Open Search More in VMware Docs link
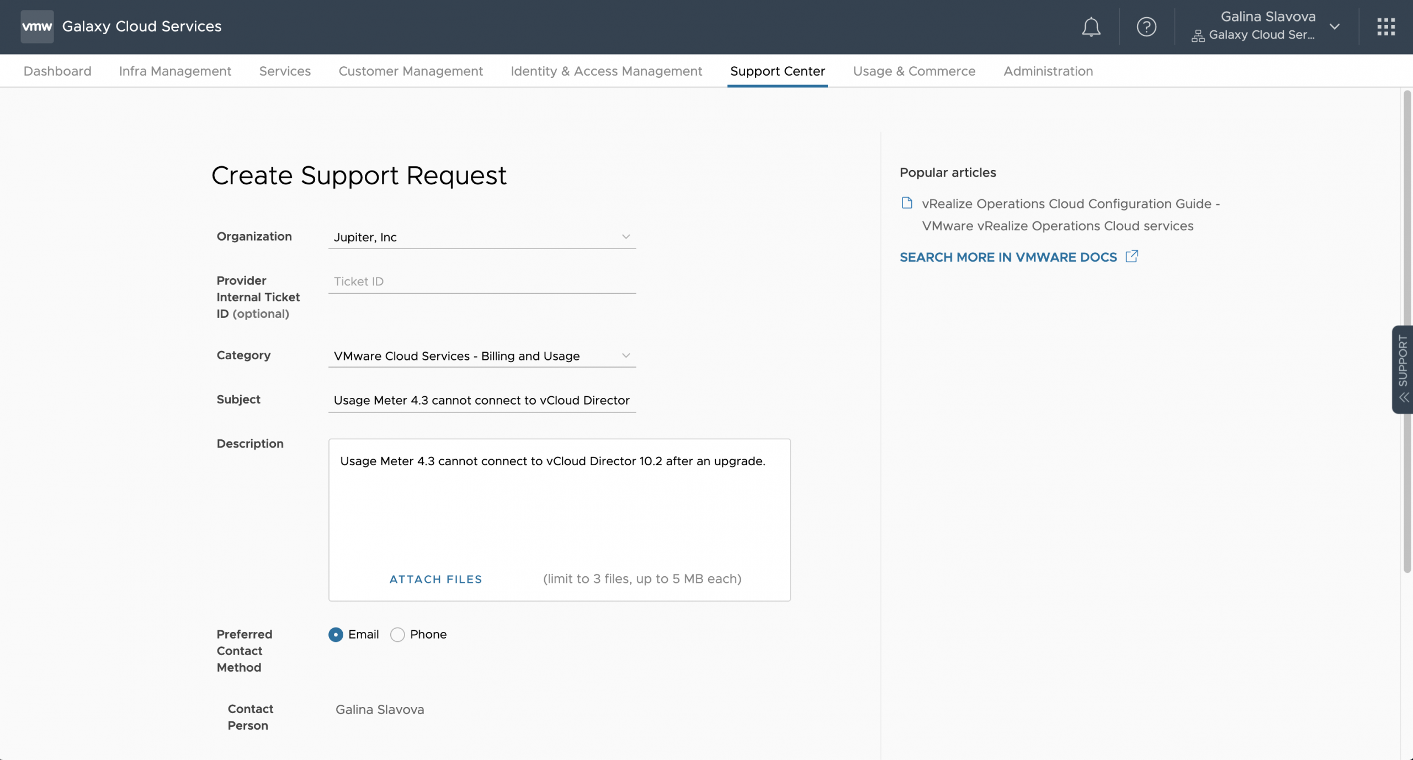1413x760 pixels. tap(1008, 257)
